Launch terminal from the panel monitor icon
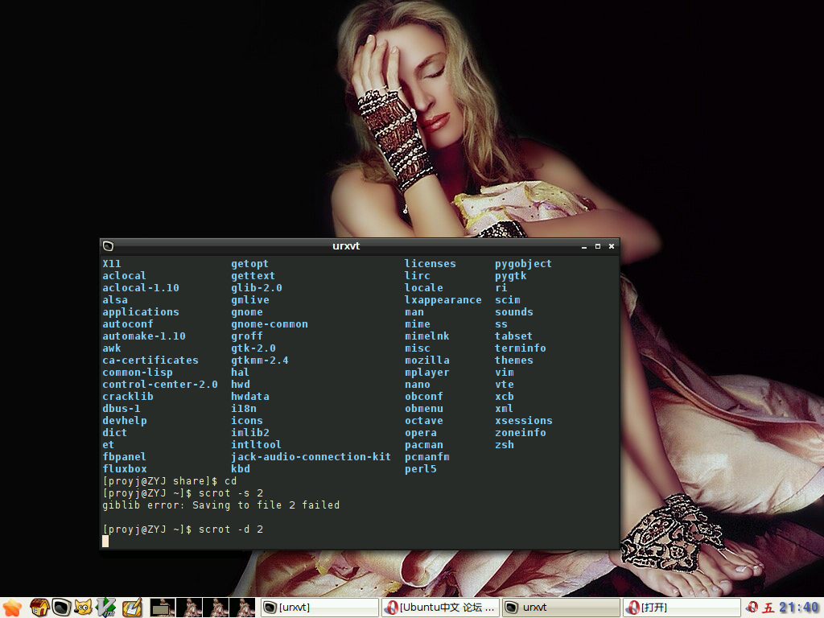 tap(61, 608)
